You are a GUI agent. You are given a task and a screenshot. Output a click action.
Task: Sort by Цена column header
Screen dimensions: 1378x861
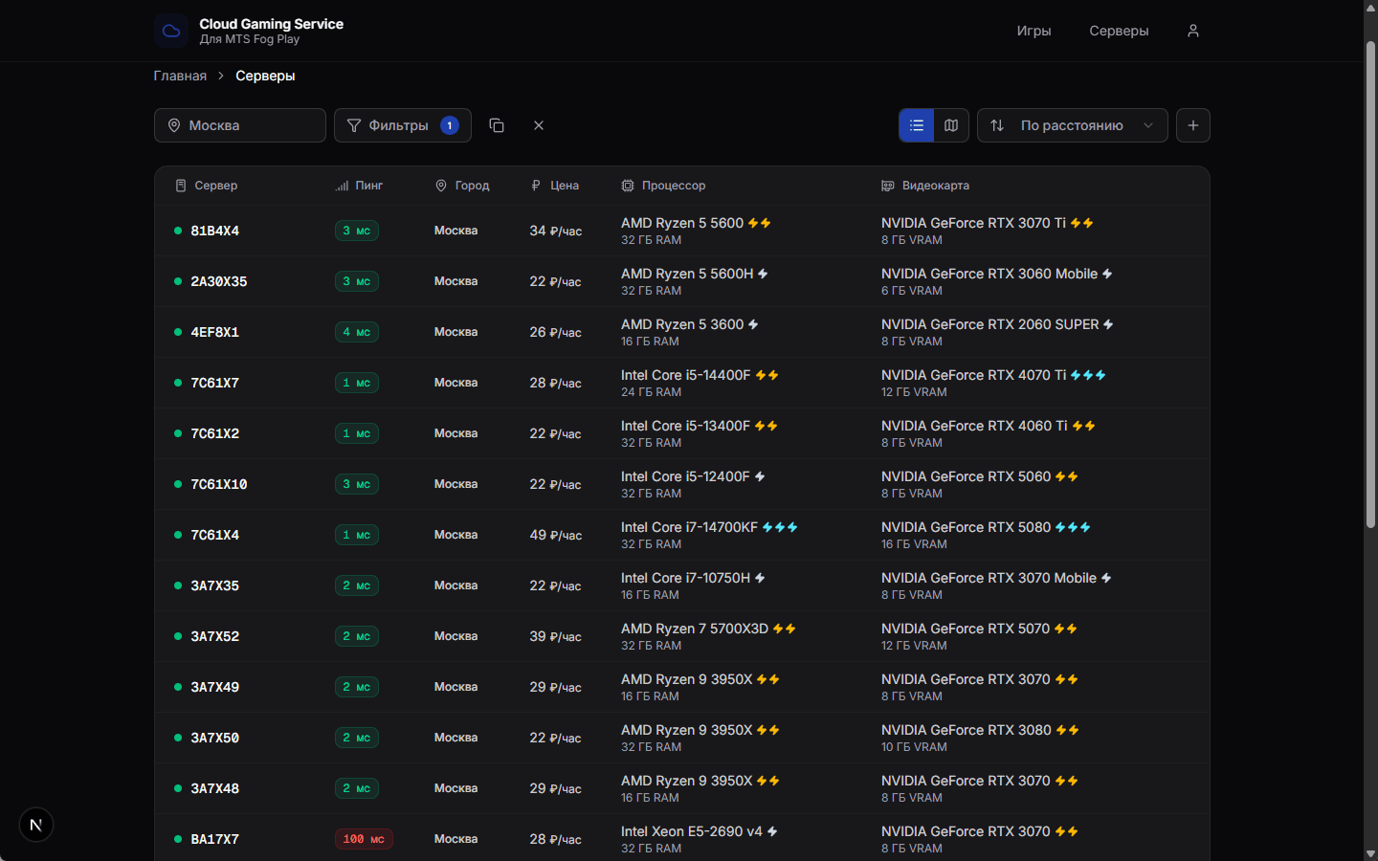tap(556, 186)
